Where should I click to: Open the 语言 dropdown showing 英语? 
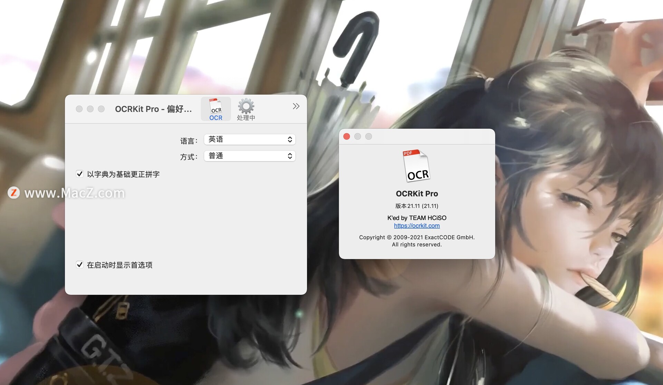coord(250,139)
